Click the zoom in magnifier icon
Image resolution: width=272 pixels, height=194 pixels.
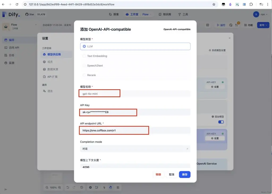point(60,187)
